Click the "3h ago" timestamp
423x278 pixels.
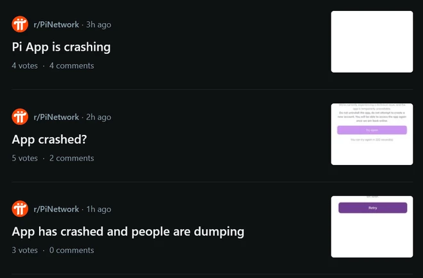[99, 24]
